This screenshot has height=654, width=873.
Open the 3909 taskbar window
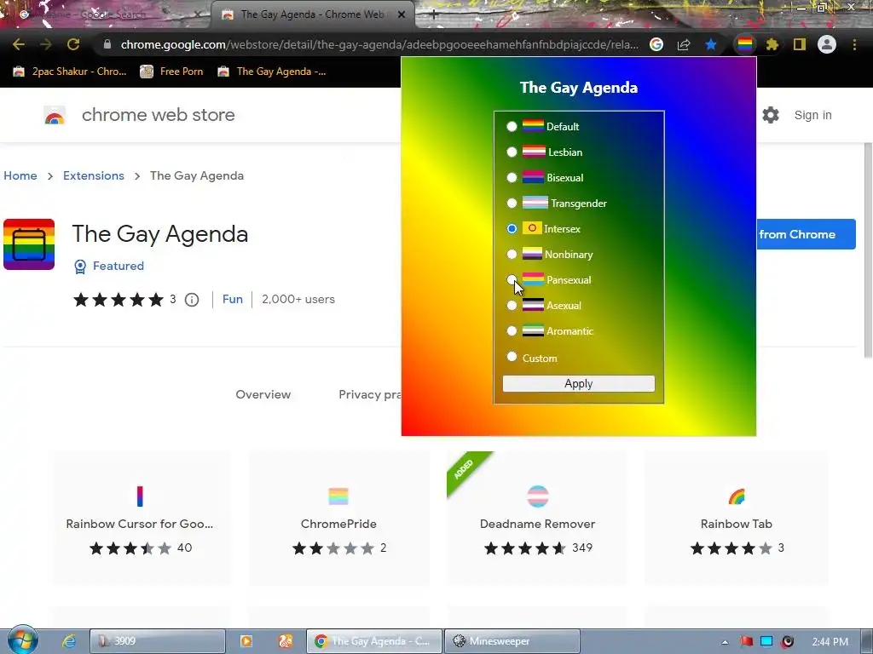click(x=158, y=641)
